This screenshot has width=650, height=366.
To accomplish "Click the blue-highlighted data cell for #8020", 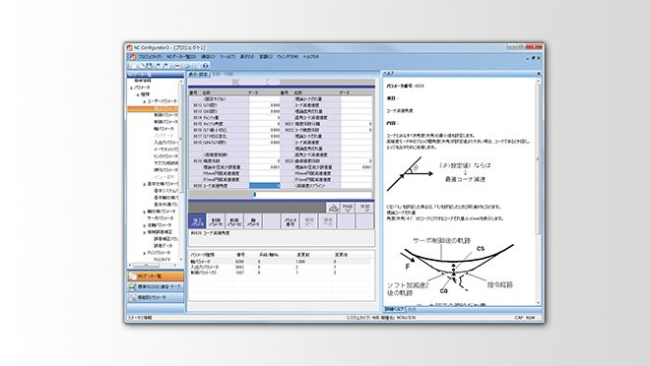I will click(265, 186).
